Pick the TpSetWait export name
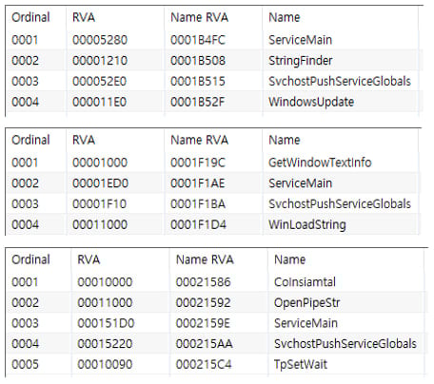Image resolution: width=434 pixels, height=384 pixels. click(301, 364)
